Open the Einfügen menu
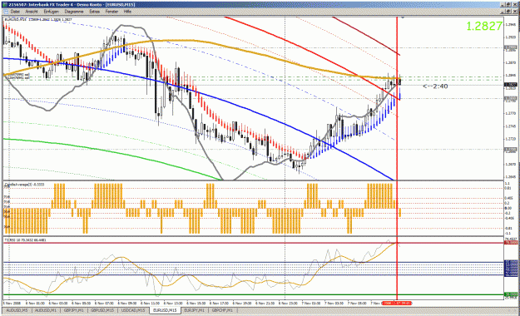The width and height of the screenshot is (520, 316). (51, 12)
